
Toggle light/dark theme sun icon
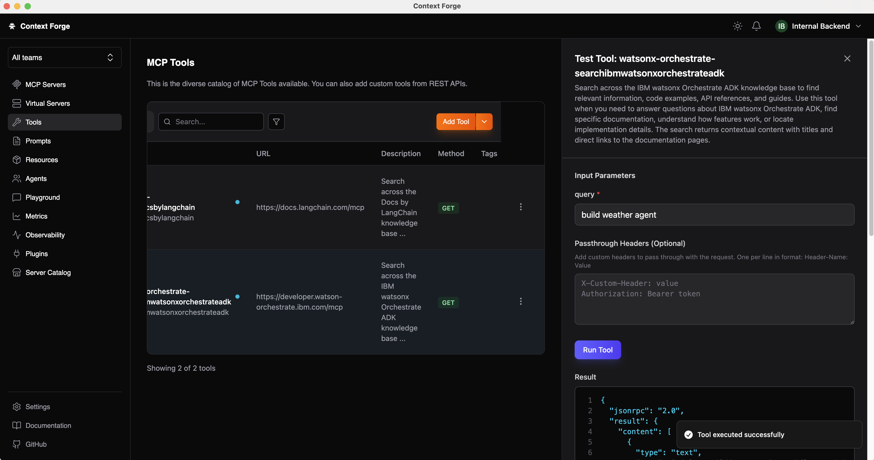click(737, 26)
